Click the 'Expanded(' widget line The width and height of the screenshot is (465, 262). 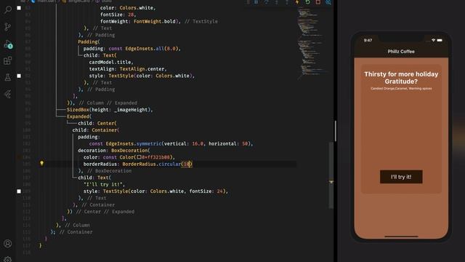tap(79, 116)
